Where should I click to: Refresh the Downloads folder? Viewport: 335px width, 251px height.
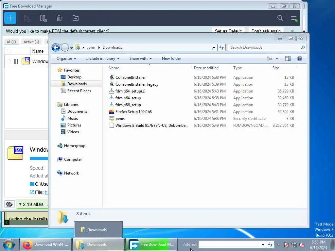pyautogui.click(x=221, y=48)
